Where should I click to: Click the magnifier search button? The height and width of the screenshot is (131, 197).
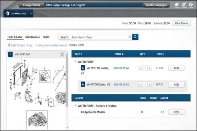pos(135,37)
